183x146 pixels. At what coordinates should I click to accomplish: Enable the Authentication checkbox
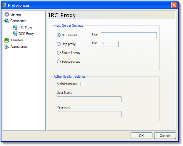point(82,84)
